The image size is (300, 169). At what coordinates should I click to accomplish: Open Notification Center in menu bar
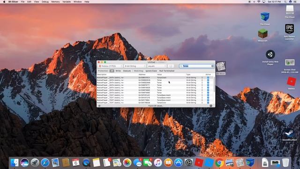click(x=295, y=2)
